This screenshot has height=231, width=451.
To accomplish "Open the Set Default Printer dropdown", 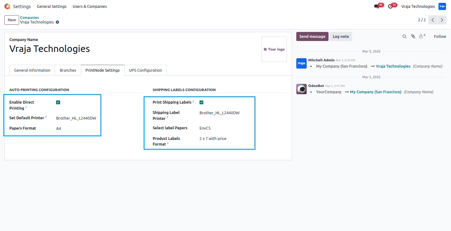I will point(76,118).
